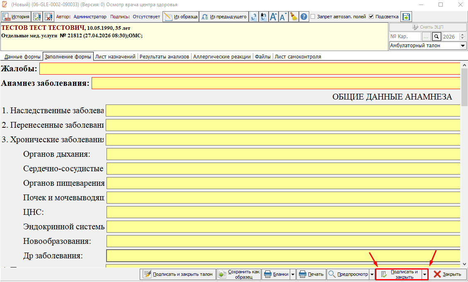This screenshot has height=282, width=468.
Task: Click the checklist icon with red cross
Action: point(48,17)
